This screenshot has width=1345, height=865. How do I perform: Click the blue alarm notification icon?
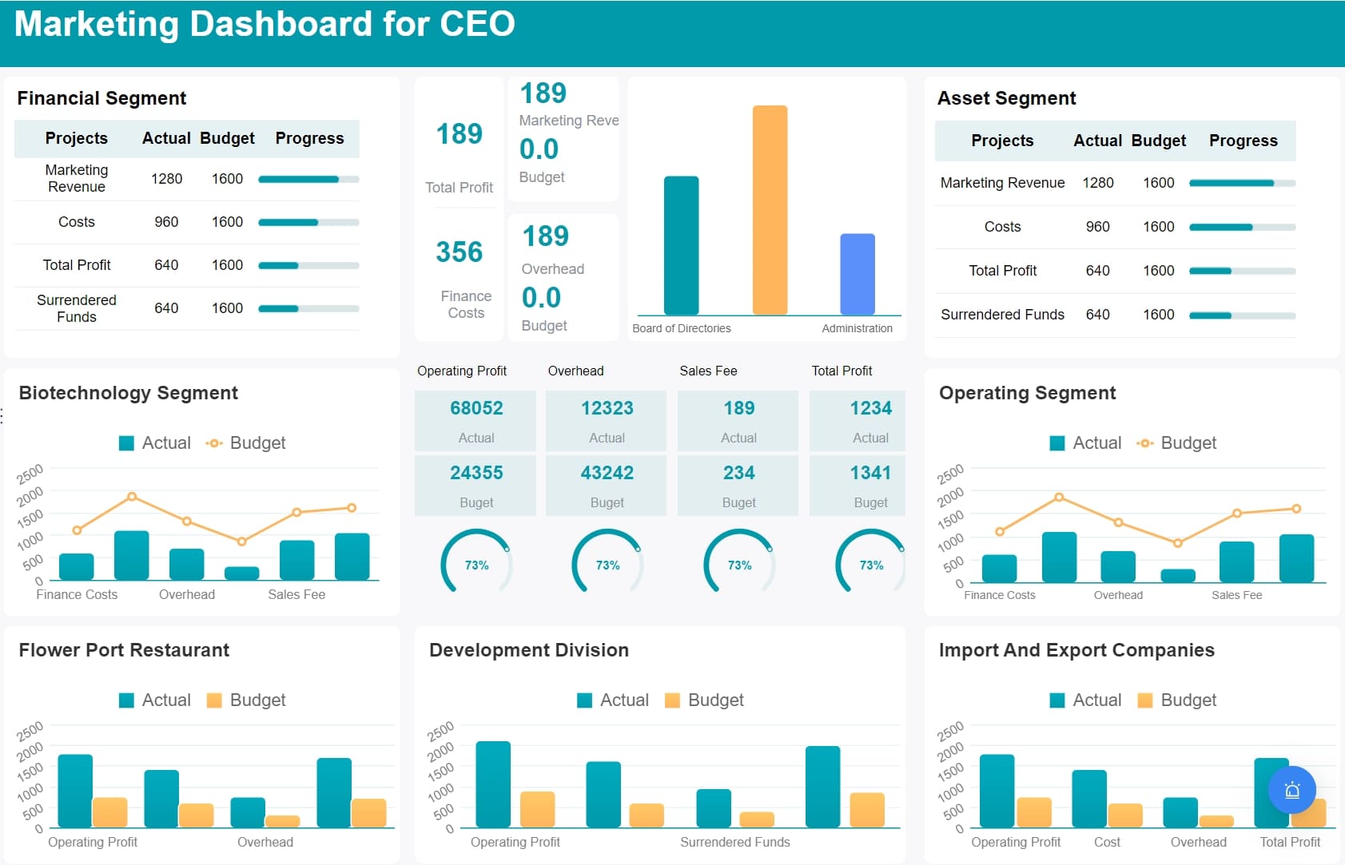point(1291,790)
